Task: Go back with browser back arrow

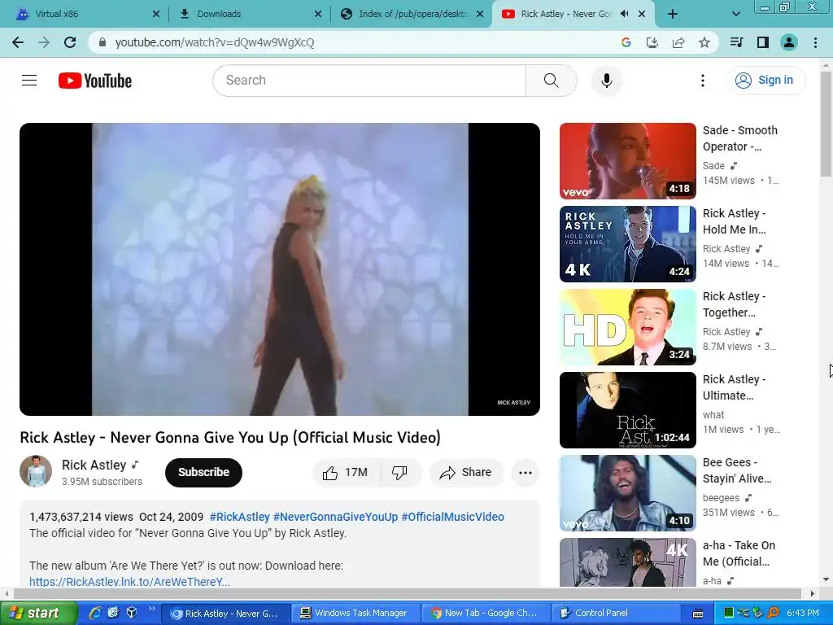Action: (x=18, y=42)
